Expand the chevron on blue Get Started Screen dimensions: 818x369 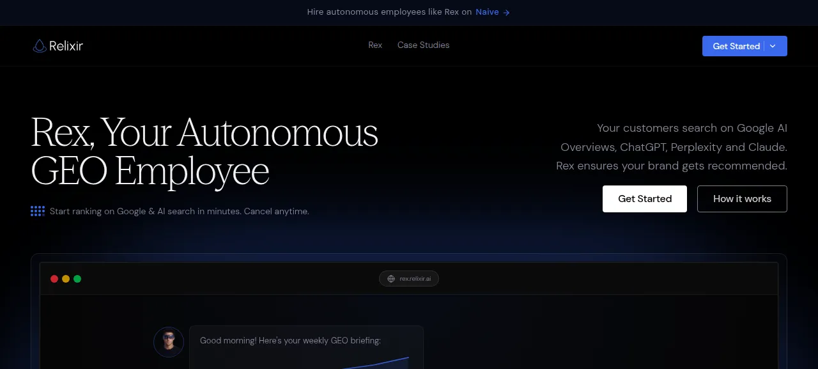(x=773, y=46)
